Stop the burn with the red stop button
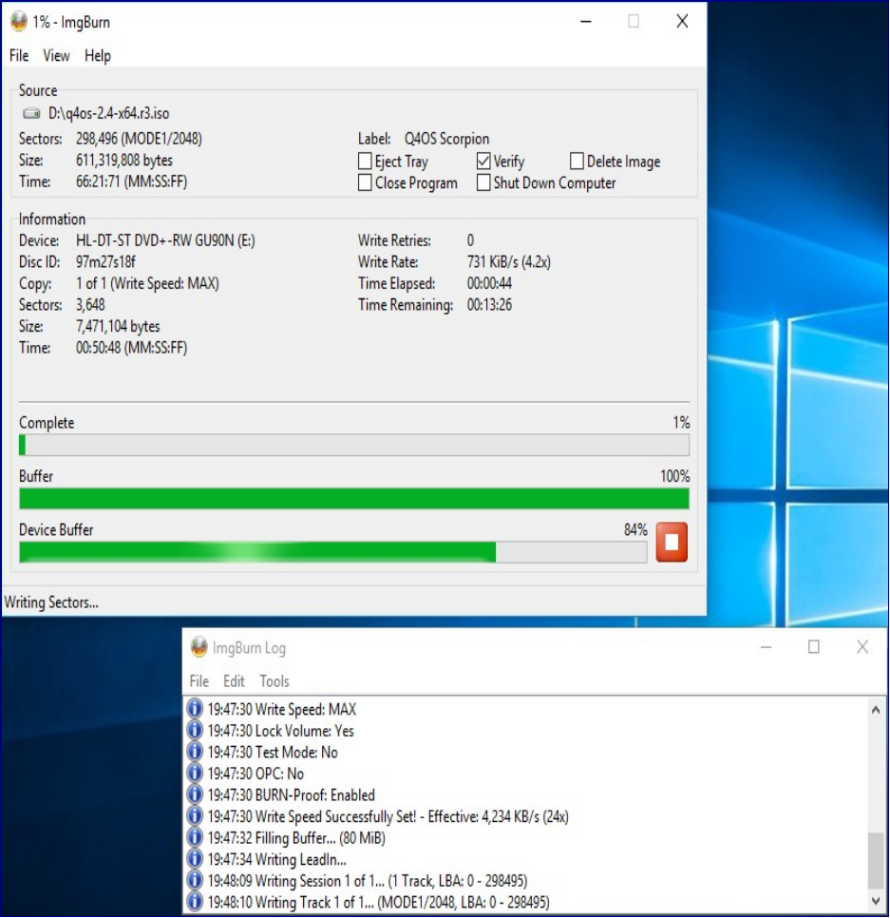This screenshot has height=918, width=890. tap(672, 542)
